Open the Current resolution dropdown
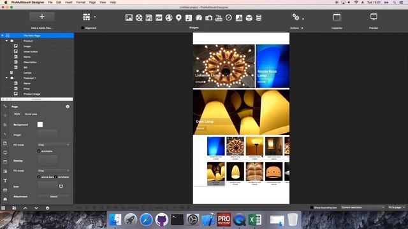Viewport: 408px width, 229px height. 363,207
